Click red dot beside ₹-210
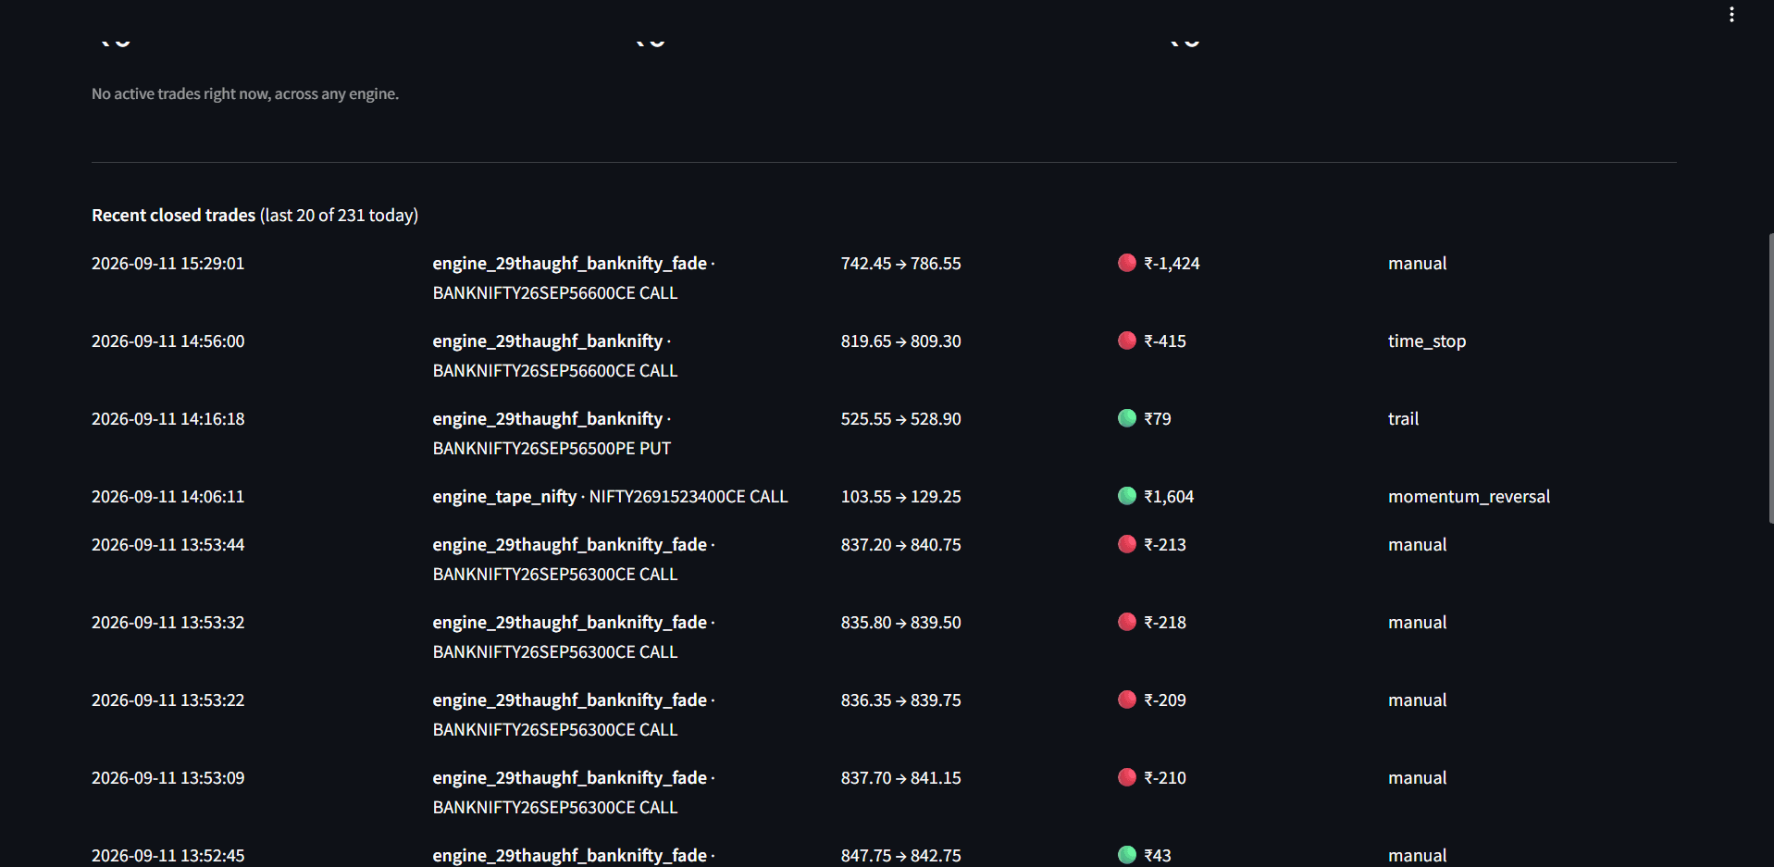The width and height of the screenshot is (1774, 867). 1127,777
